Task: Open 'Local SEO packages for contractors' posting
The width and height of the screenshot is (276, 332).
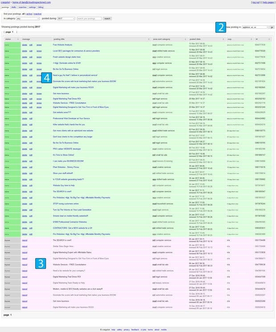Action: click(x=76, y=51)
